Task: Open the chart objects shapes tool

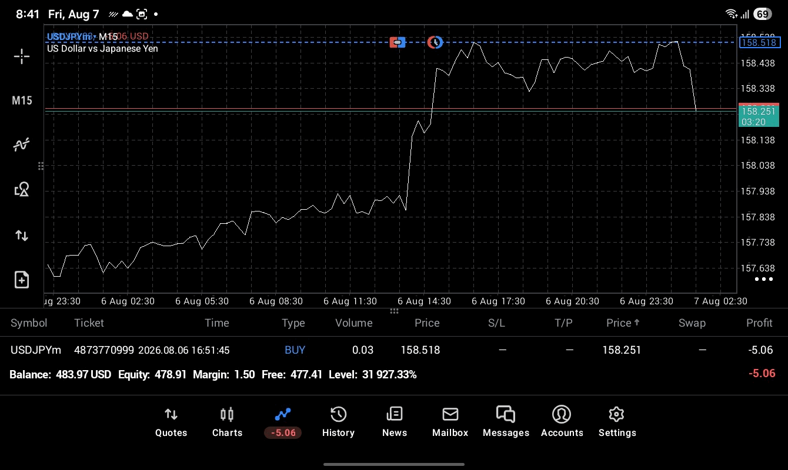Action: (22, 189)
